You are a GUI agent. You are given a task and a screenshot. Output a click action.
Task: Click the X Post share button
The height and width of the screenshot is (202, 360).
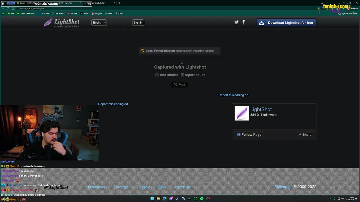pyautogui.click(x=179, y=85)
